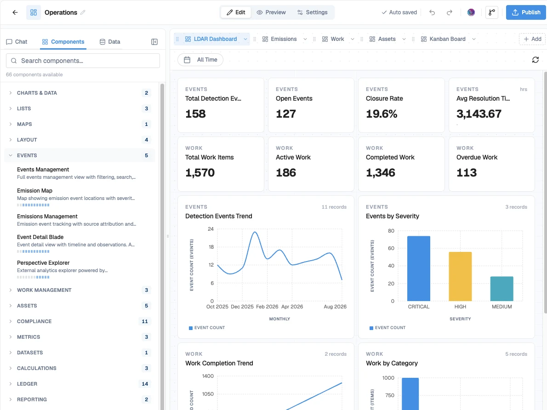Click drag handle before Emissions tab

point(255,39)
